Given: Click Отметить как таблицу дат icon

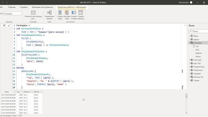Looking at the screenshot, I should click(33, 13).
